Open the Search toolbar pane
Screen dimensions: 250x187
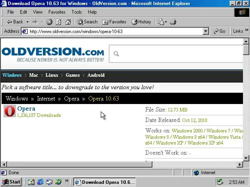pos(87,22)
